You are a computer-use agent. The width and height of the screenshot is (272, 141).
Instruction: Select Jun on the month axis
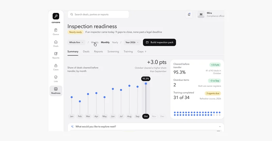(x=113, y=117)
